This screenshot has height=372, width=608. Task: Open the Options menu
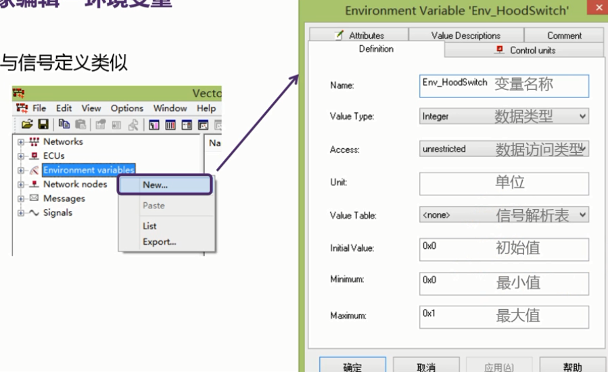coord(127,108)
